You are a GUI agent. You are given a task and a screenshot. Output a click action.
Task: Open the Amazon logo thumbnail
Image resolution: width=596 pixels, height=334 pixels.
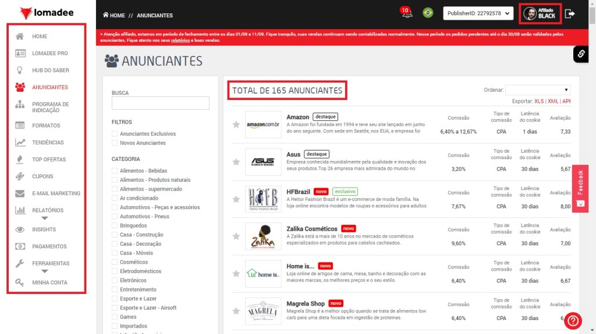[263, 124]
